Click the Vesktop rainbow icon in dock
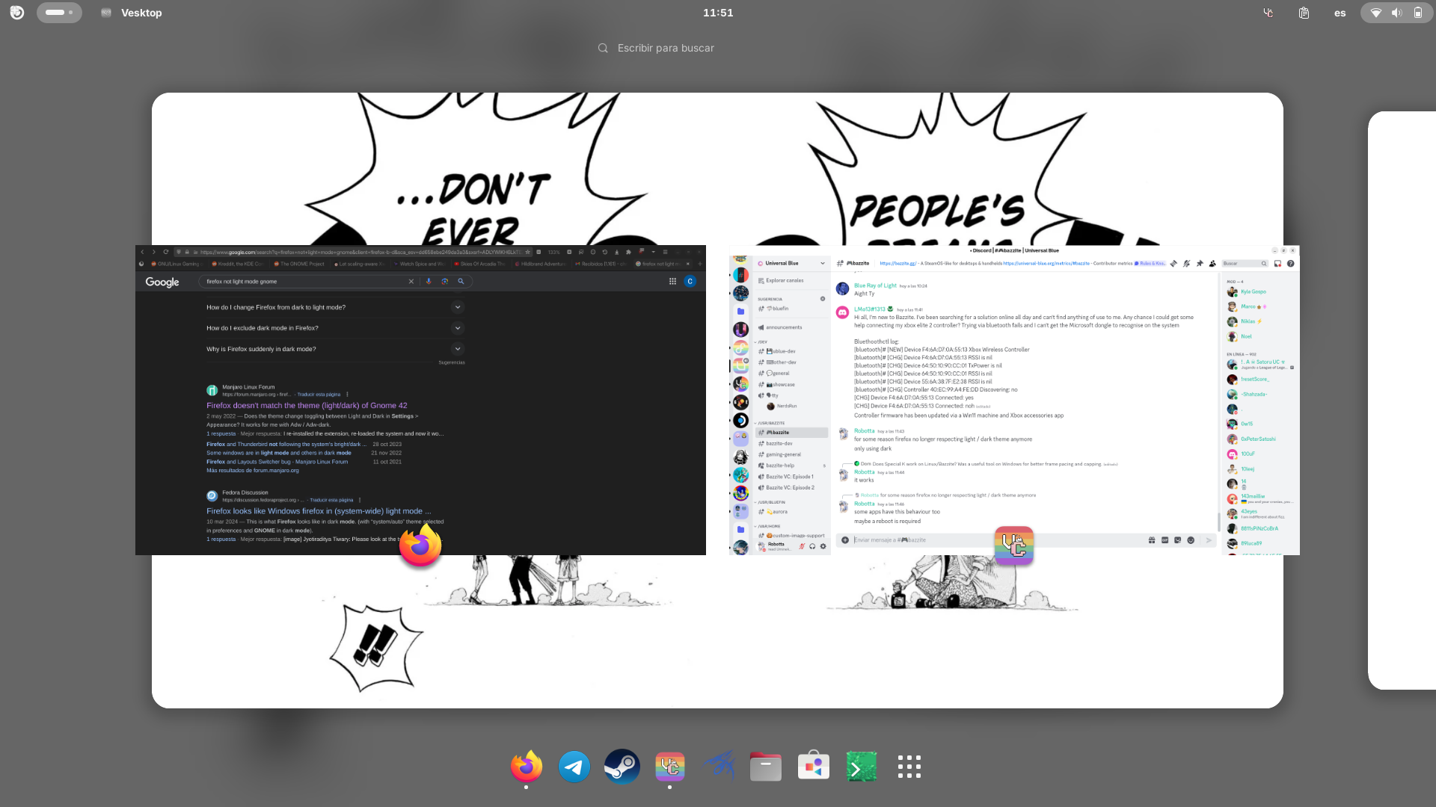Screen dimensions: 1436x807 click(670, 767)
